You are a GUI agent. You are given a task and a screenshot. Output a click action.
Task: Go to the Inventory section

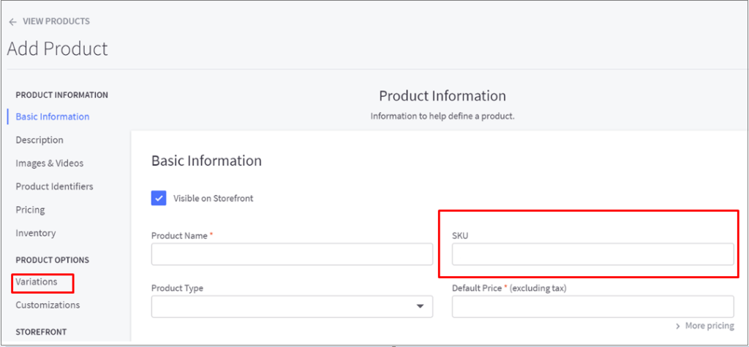35,234
